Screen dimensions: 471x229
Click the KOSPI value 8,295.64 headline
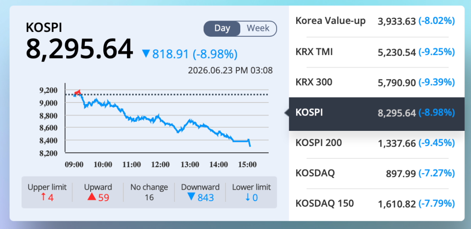coord(79,49)
